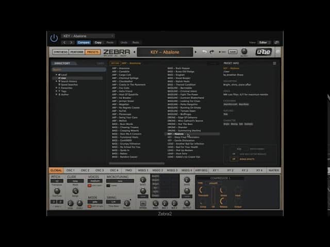This screenshot has height=247, width=330.
Task: Click the link icon next to Editor
Action: (276, 43)
